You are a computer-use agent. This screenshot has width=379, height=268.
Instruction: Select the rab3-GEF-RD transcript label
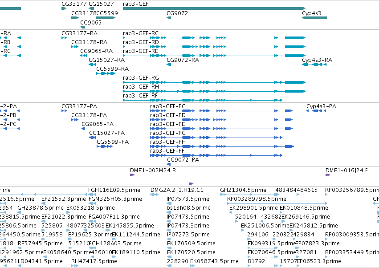[x=141, y=42]
